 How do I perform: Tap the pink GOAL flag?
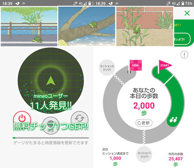(136, 65)
